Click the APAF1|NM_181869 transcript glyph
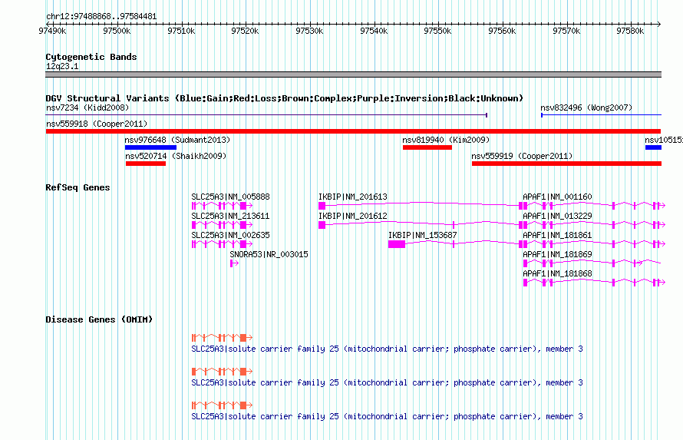Screen dimensions: 683x440 click(592, 263)
